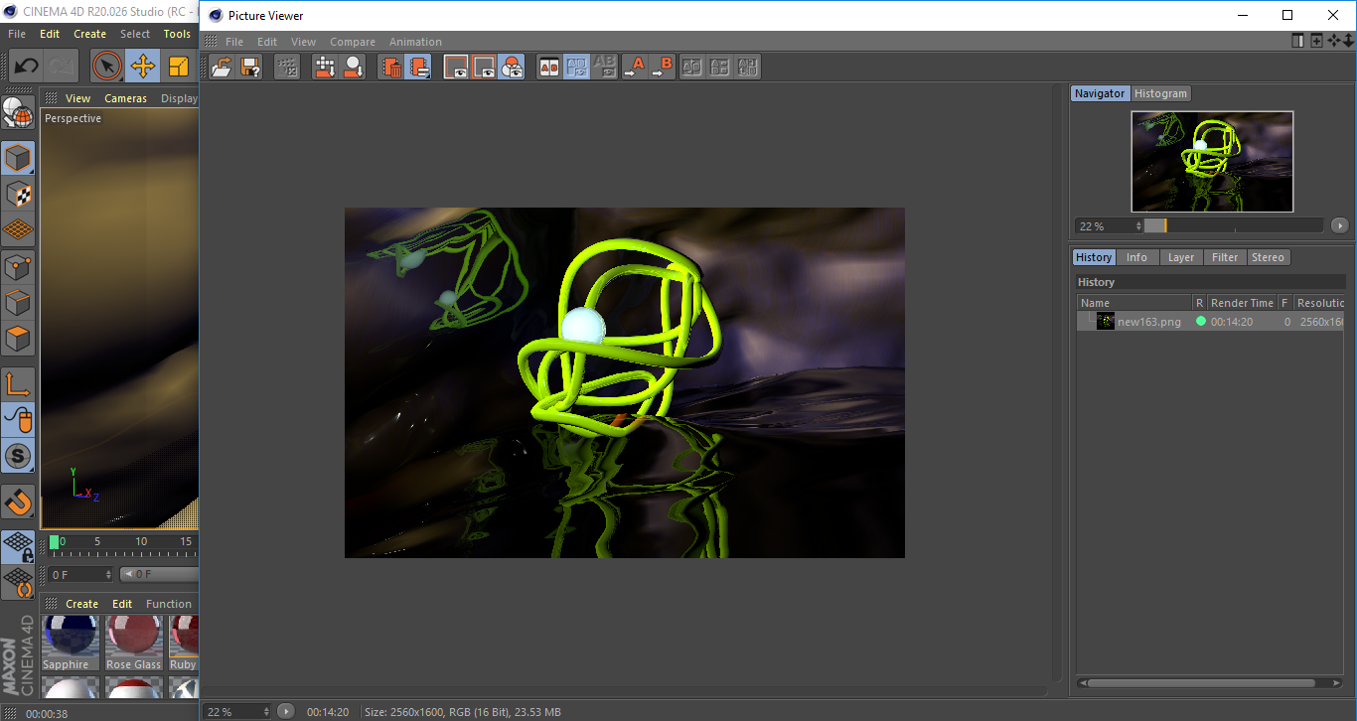1357x721 pixels.
Task: Switch to the Info tab
Action: (x=1136, y=257)
